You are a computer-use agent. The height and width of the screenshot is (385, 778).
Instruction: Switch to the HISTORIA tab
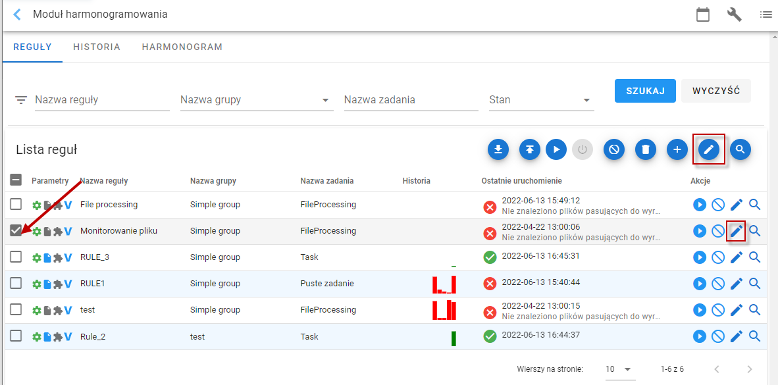(97, 47)
